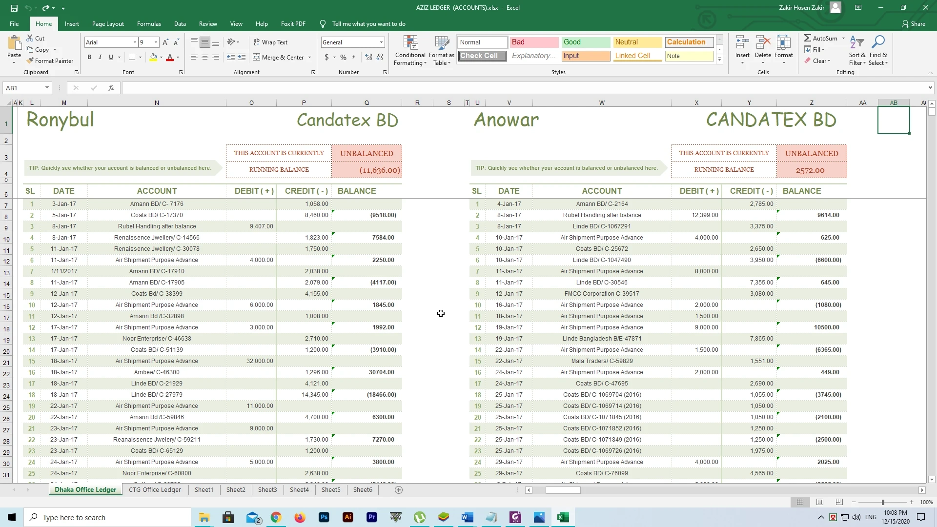Viewport: 937px width, 527px height.
Task: Click the Share button
Action: click(x=913, y=24)
